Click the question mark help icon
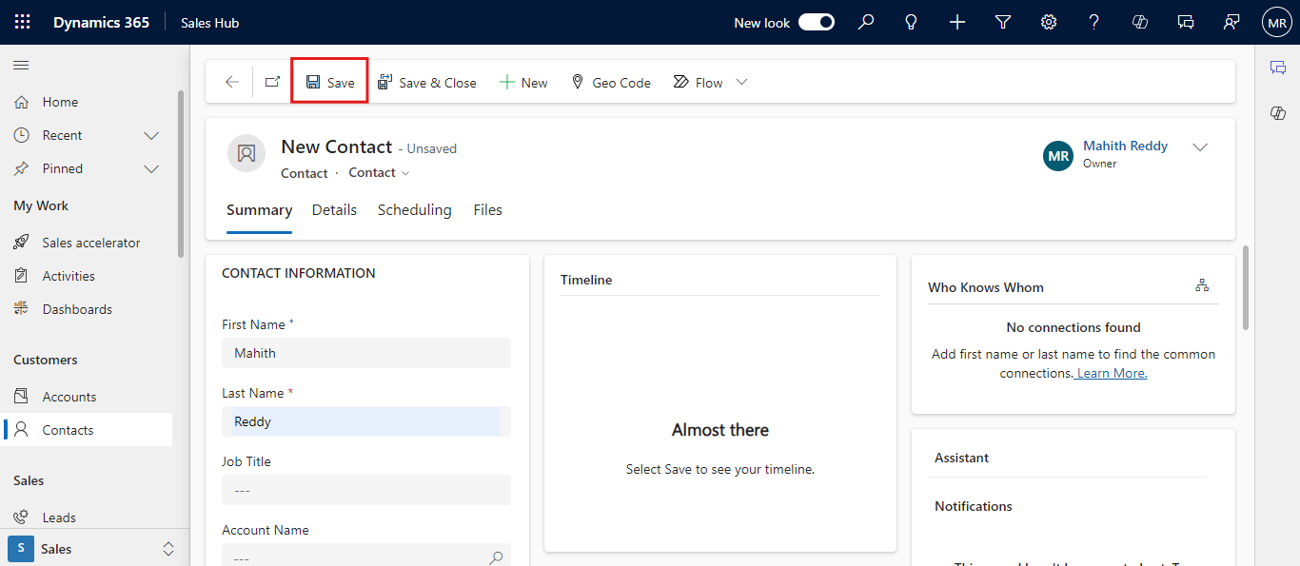 [1094, 22]
